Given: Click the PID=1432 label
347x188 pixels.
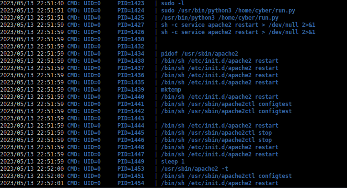Looking at the screenshot, I should [x=131, y=47].
